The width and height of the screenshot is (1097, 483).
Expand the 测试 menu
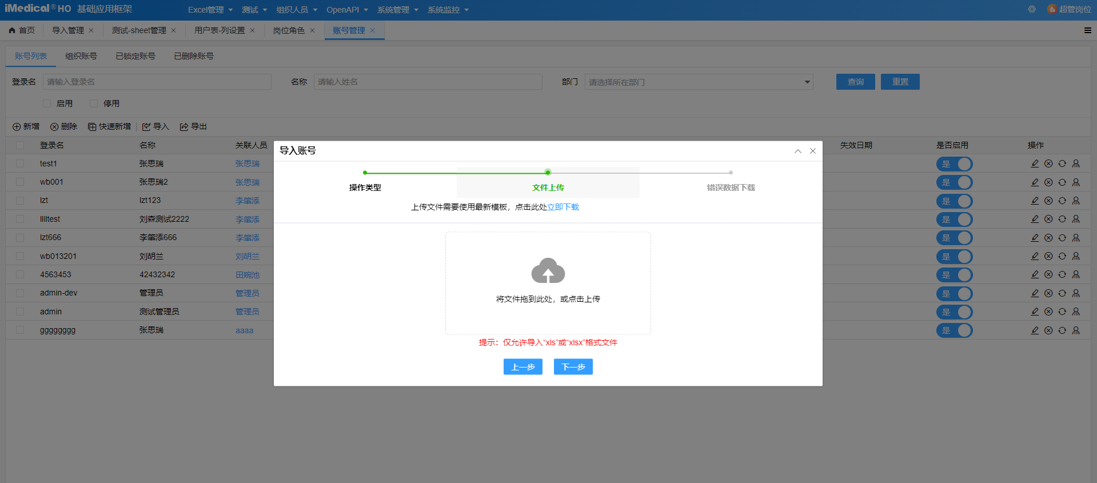(254, 10)
